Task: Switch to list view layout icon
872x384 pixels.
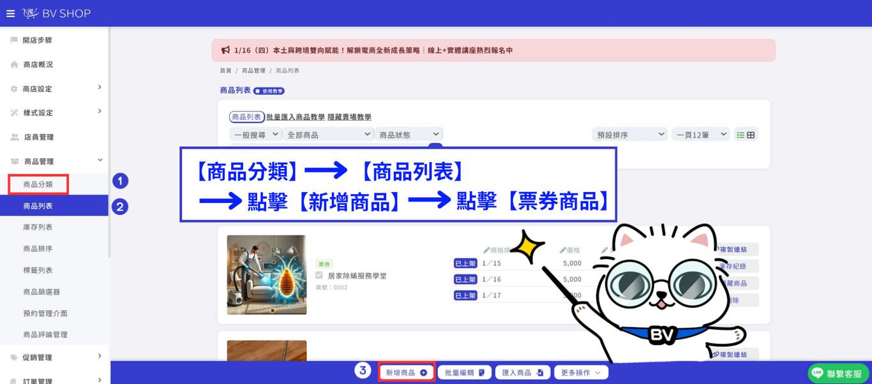Action: 740,135
